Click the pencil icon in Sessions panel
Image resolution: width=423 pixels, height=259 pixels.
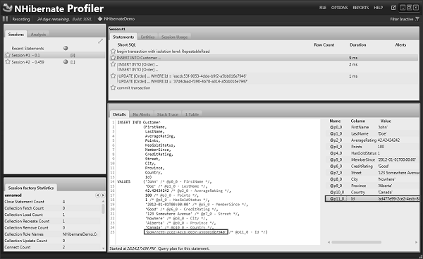tap(100, 41)
